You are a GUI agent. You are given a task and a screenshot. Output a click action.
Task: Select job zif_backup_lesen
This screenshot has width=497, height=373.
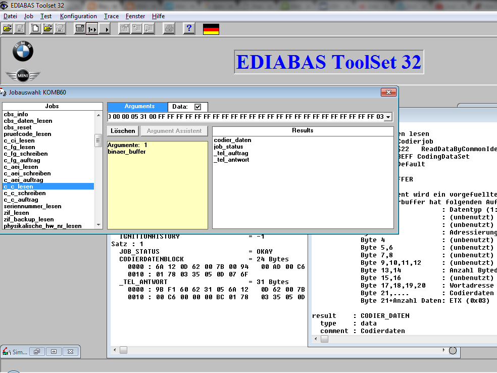pos(28,219)
